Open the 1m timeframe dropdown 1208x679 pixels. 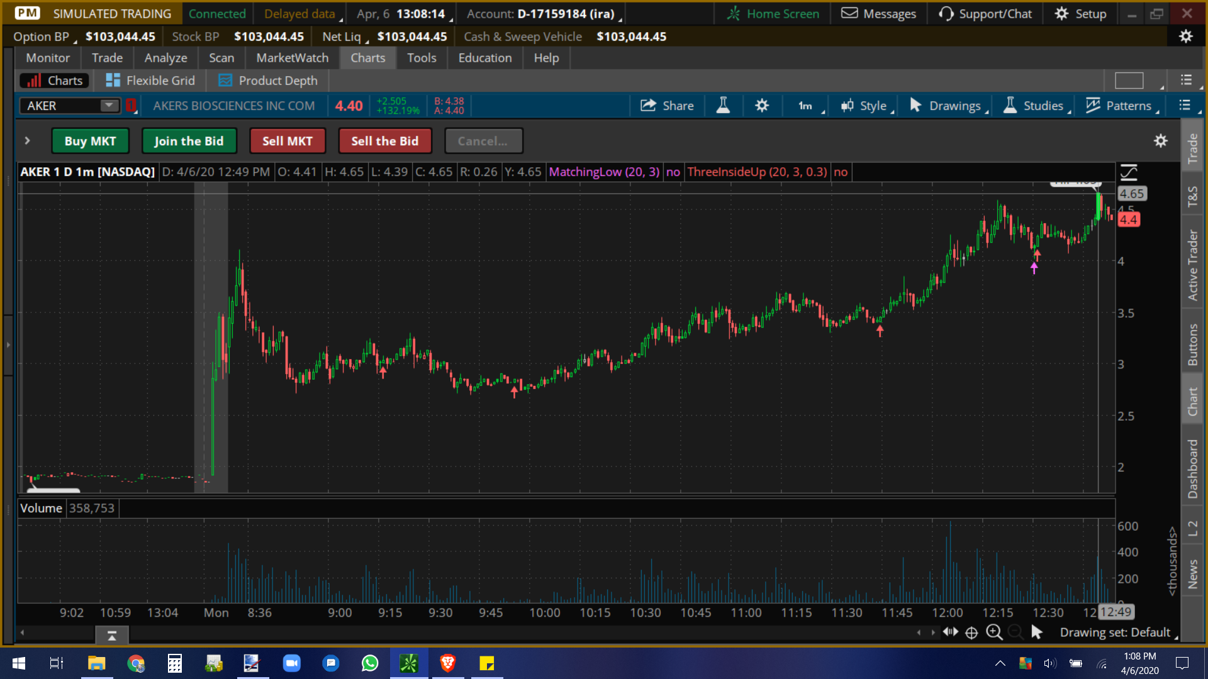click(x=806, y=105)
